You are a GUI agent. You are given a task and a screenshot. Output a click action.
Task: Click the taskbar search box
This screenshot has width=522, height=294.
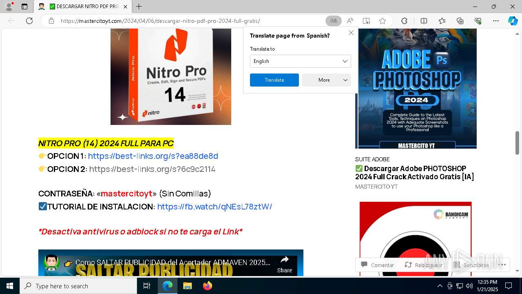78,286
